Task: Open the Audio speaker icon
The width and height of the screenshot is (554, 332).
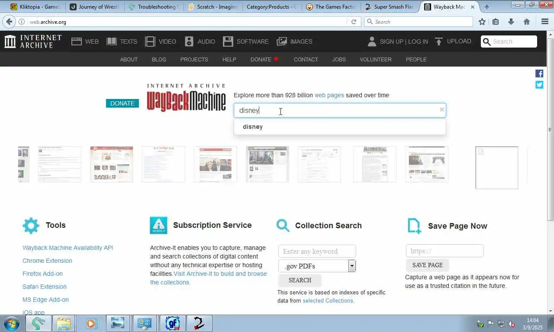Action: click(189, 41)
